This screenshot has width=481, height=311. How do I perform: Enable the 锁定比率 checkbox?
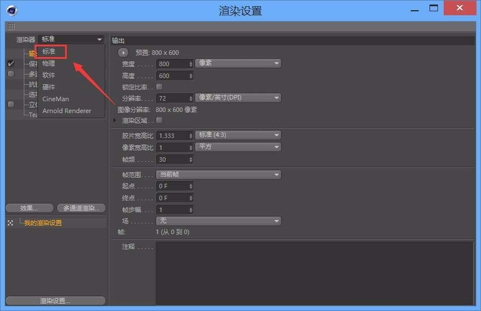159,87
